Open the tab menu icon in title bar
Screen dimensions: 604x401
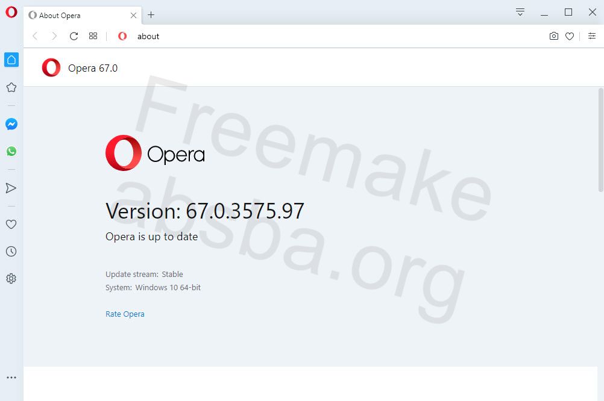(x=520, y=12)
